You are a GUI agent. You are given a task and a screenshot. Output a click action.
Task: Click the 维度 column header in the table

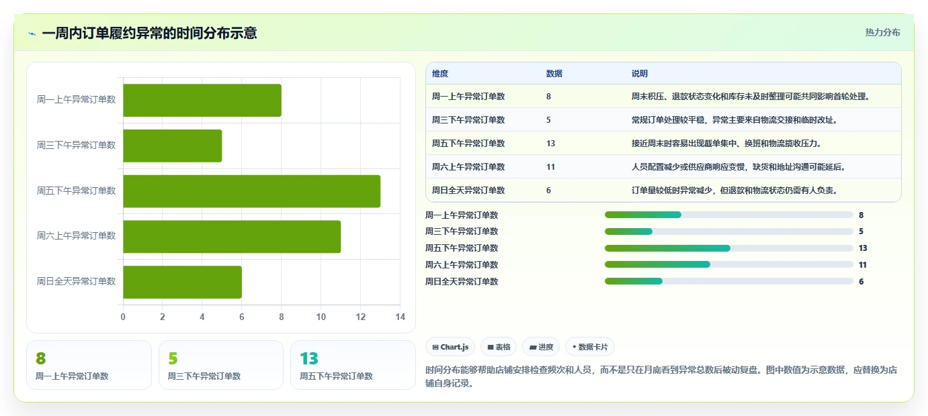coord(440,74)
